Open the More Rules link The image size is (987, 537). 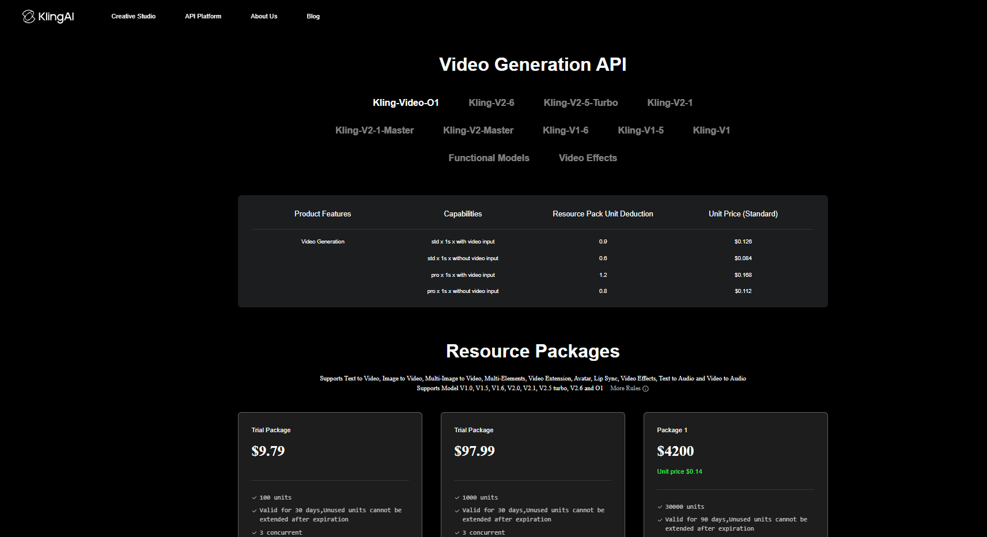click(625, 389)
